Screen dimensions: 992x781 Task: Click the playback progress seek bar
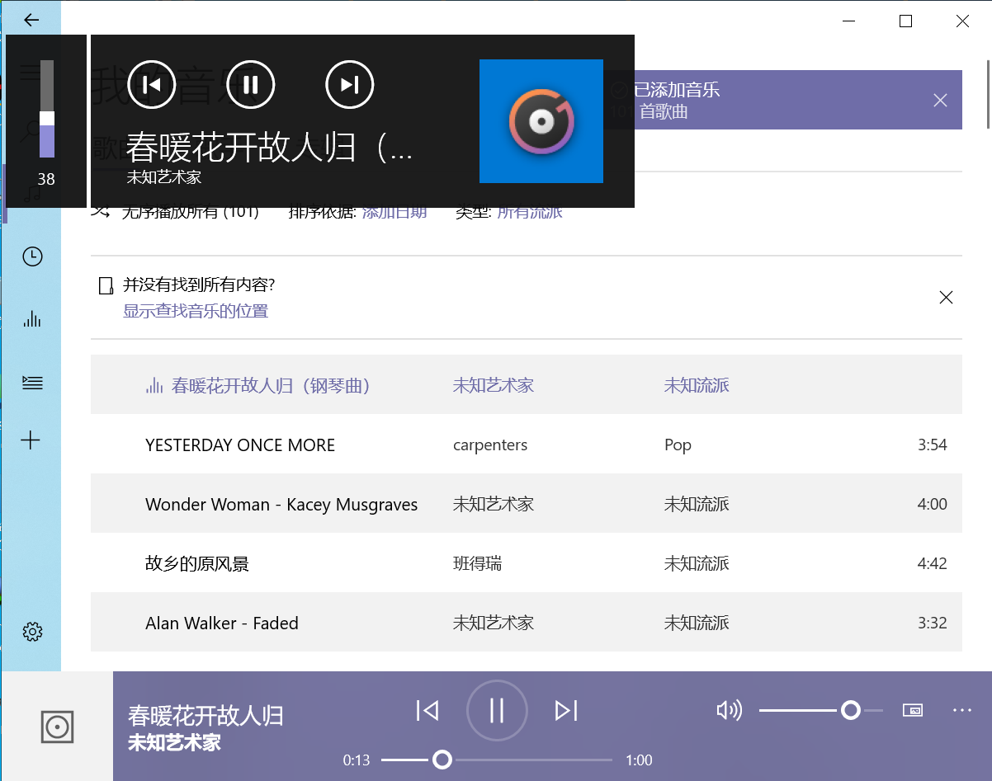coord(497,760)
